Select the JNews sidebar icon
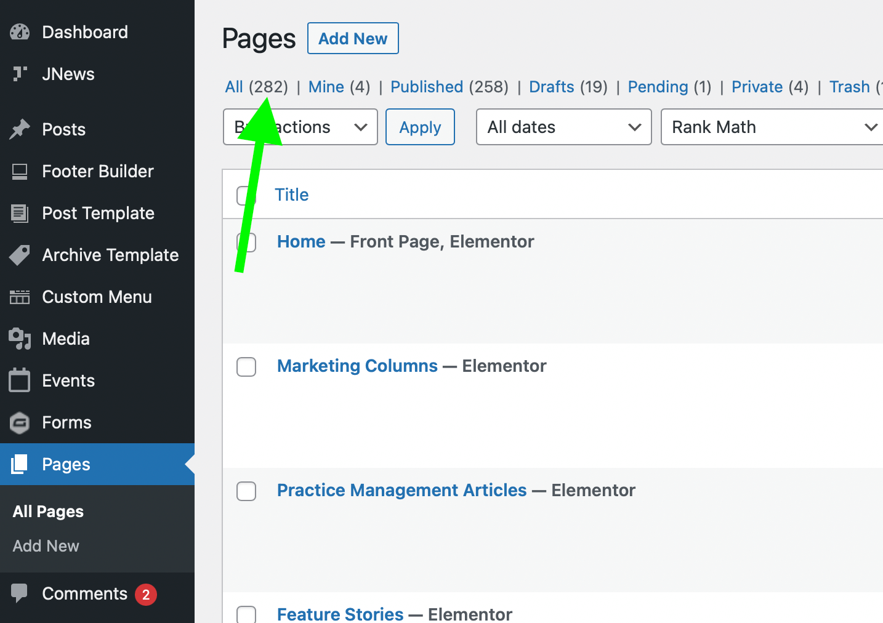883x623 pixels. (x=19, y=74)
